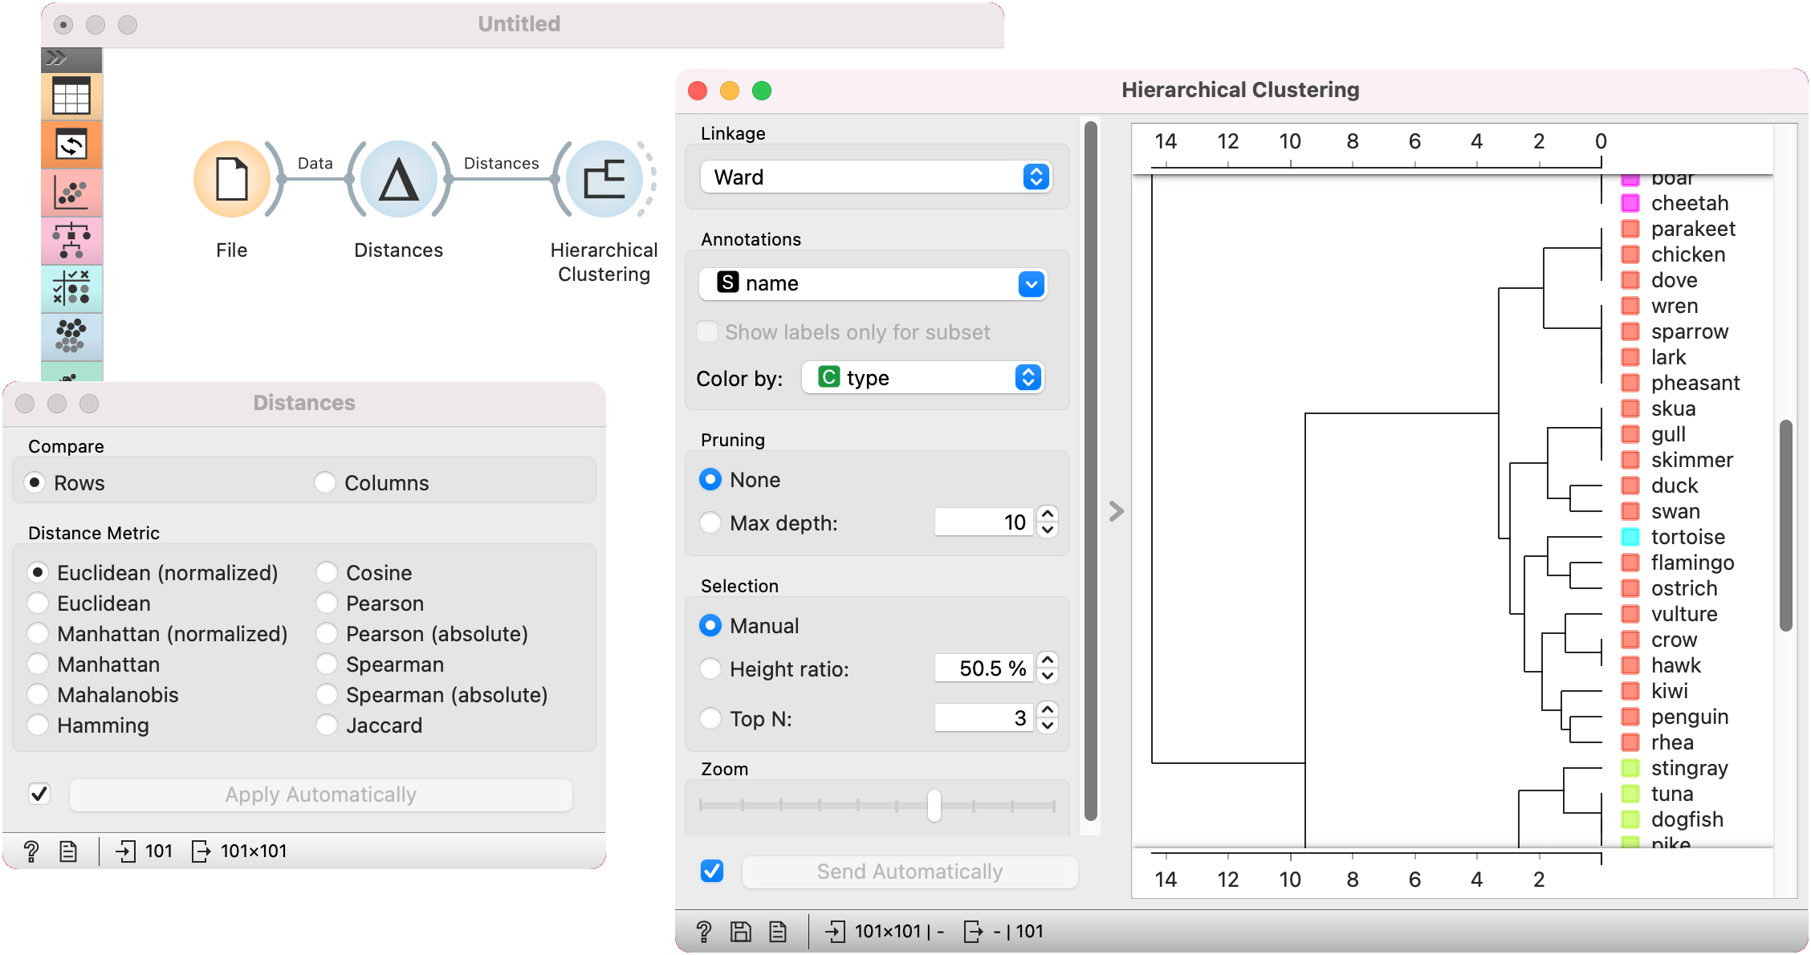This screenshot has width=1811, height=955.
Task: Open the Color by type dropdown
Action: (x=922, y=378)
